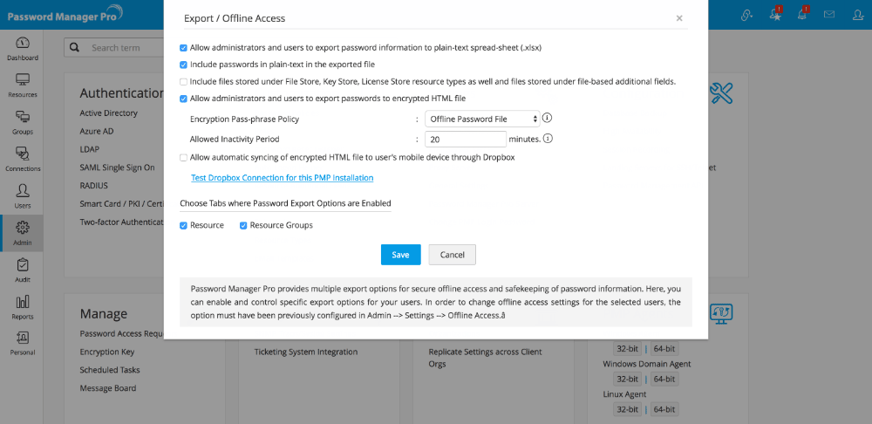
Task: Download Linux Agent 64-bit
Action: [x=664, y=409]
